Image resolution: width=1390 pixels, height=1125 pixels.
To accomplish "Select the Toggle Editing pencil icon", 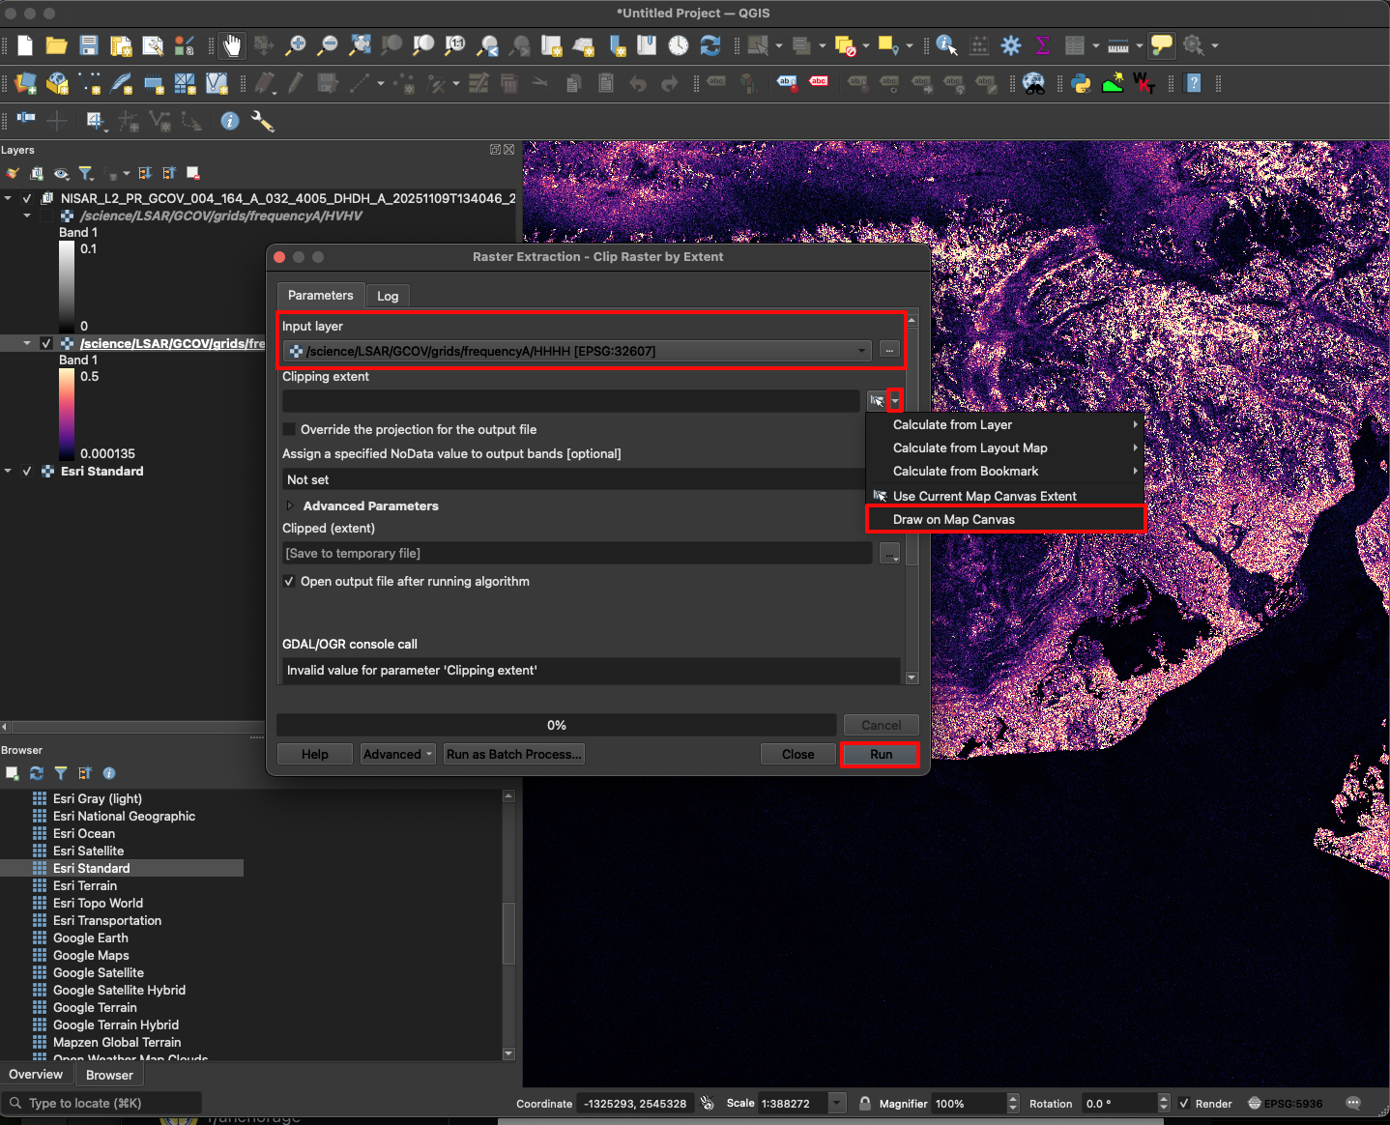I will (296, 83).
